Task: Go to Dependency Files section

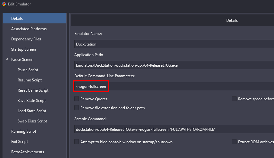Action: tap(26, 39)
